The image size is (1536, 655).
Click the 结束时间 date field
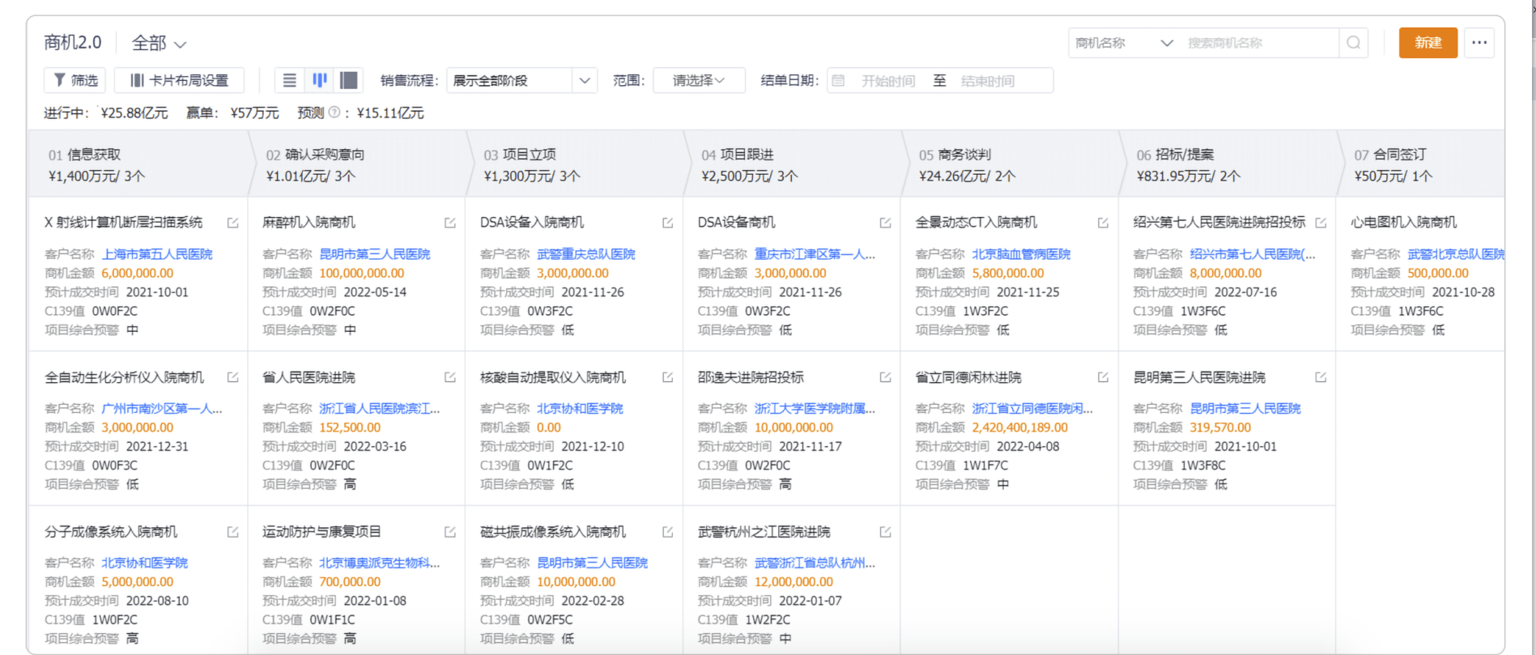988,81
